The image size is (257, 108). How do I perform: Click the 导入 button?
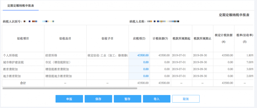(x=157, y=99)
